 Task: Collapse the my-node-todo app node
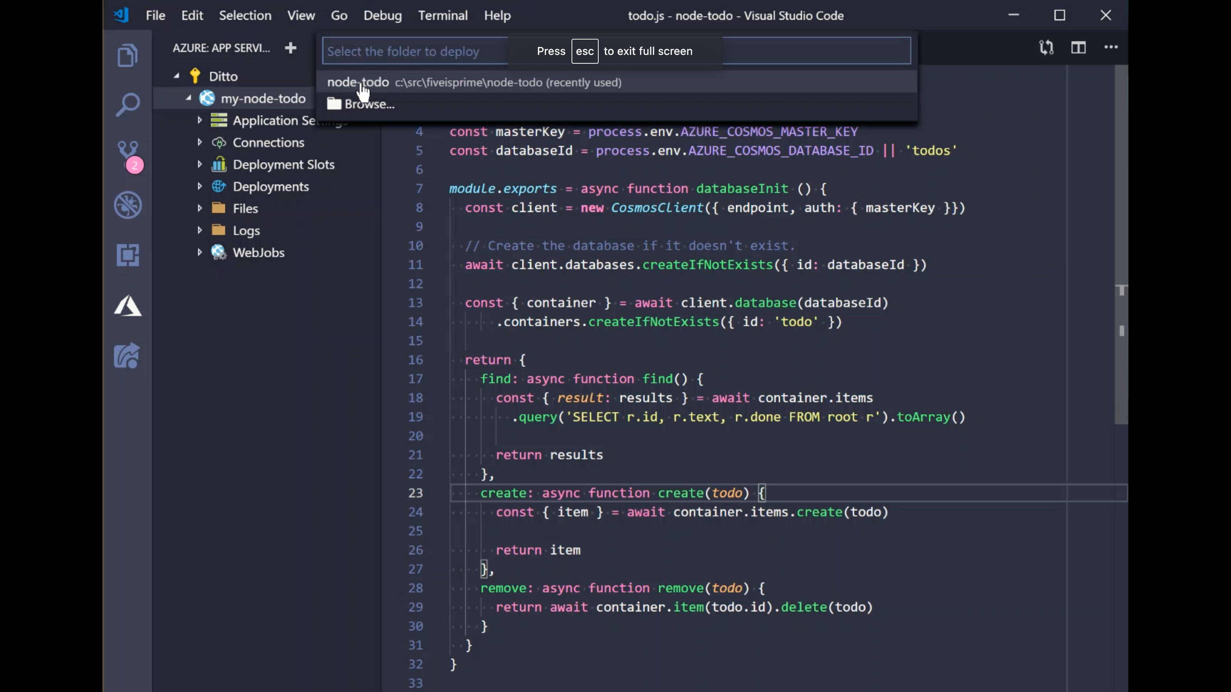coord(189,98)
